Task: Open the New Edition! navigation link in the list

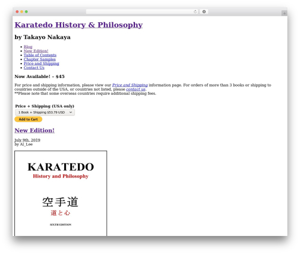Action: coord(36,51)
